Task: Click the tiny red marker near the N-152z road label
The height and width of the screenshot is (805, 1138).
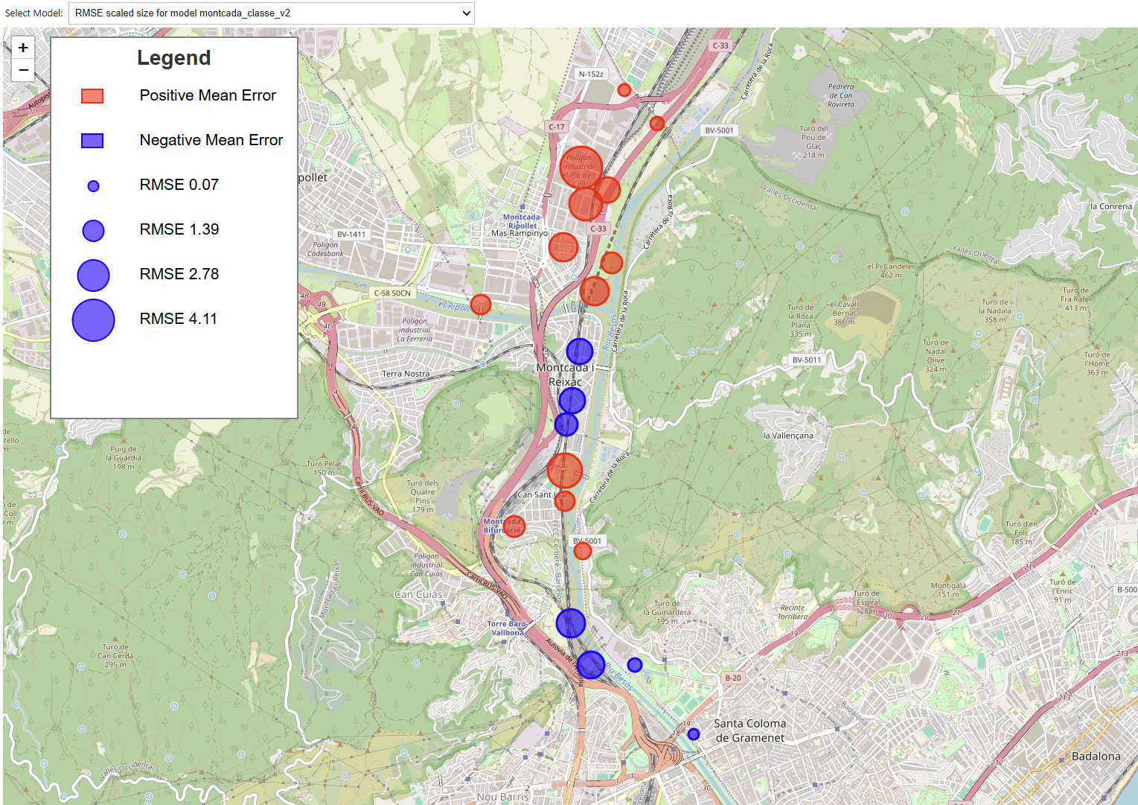Action: [624, 89]
